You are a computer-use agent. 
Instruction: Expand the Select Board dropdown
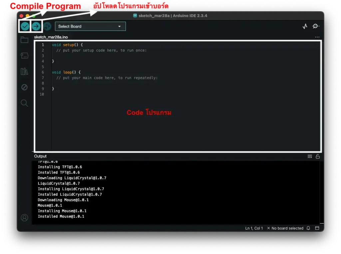click(x=90, y=26)
